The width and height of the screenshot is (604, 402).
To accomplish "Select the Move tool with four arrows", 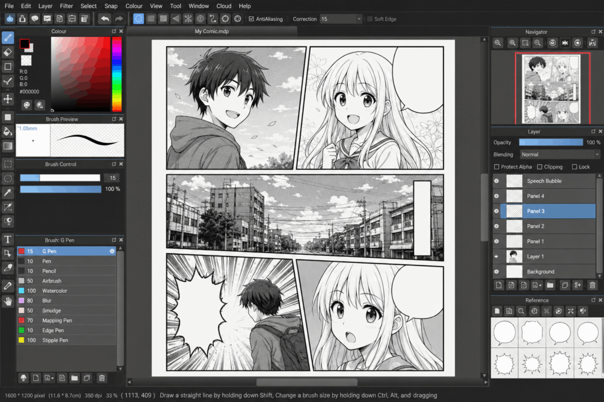I will (8, 99).
